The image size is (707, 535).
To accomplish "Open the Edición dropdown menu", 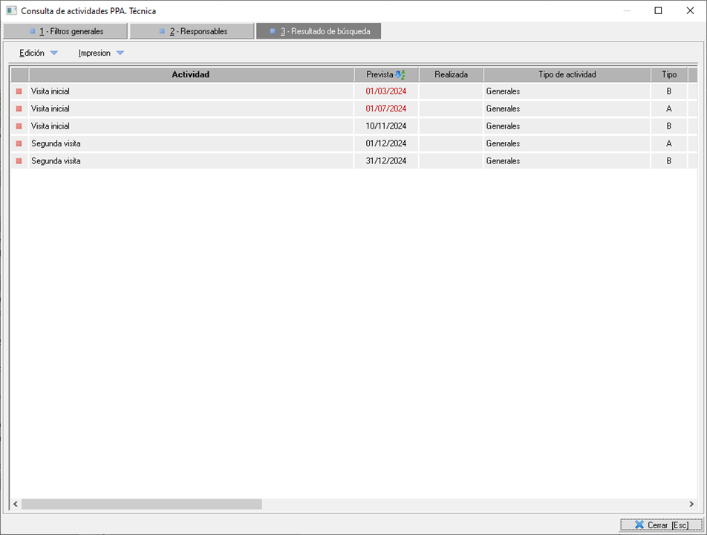I will point(39,53).
